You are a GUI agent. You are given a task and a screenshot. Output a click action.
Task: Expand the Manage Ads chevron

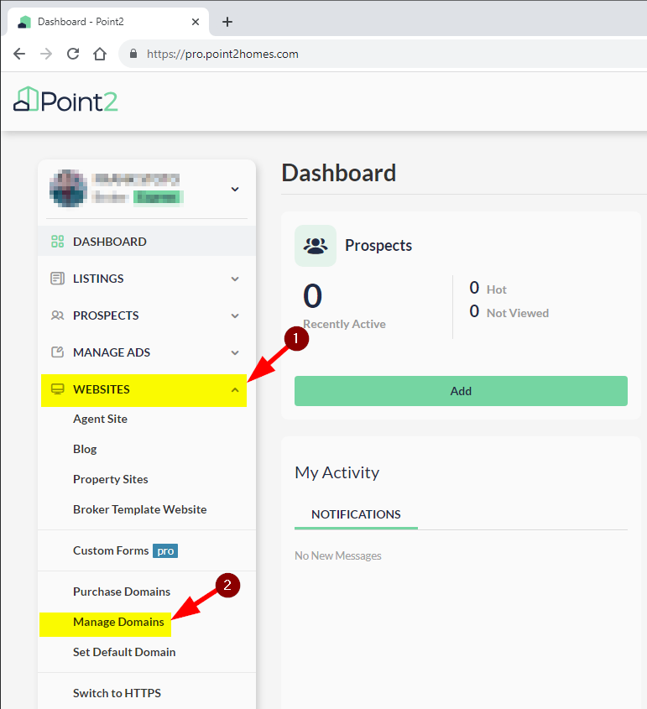point(235,352)
